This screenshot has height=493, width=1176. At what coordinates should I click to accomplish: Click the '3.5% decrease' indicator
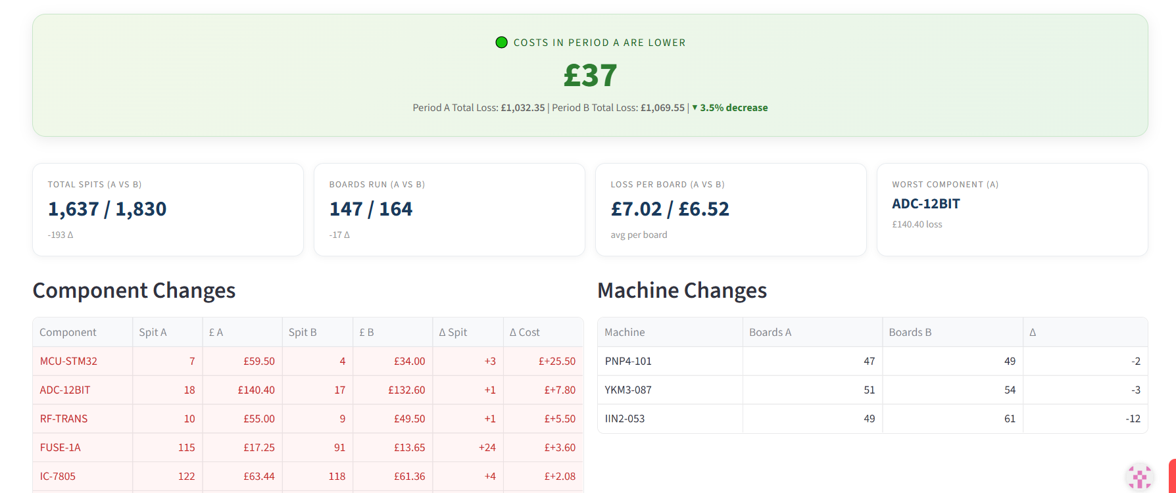tap(730, 108)
